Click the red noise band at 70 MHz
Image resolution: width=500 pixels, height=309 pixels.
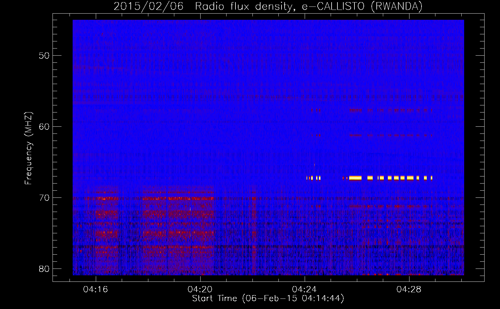tap(178, 199)
